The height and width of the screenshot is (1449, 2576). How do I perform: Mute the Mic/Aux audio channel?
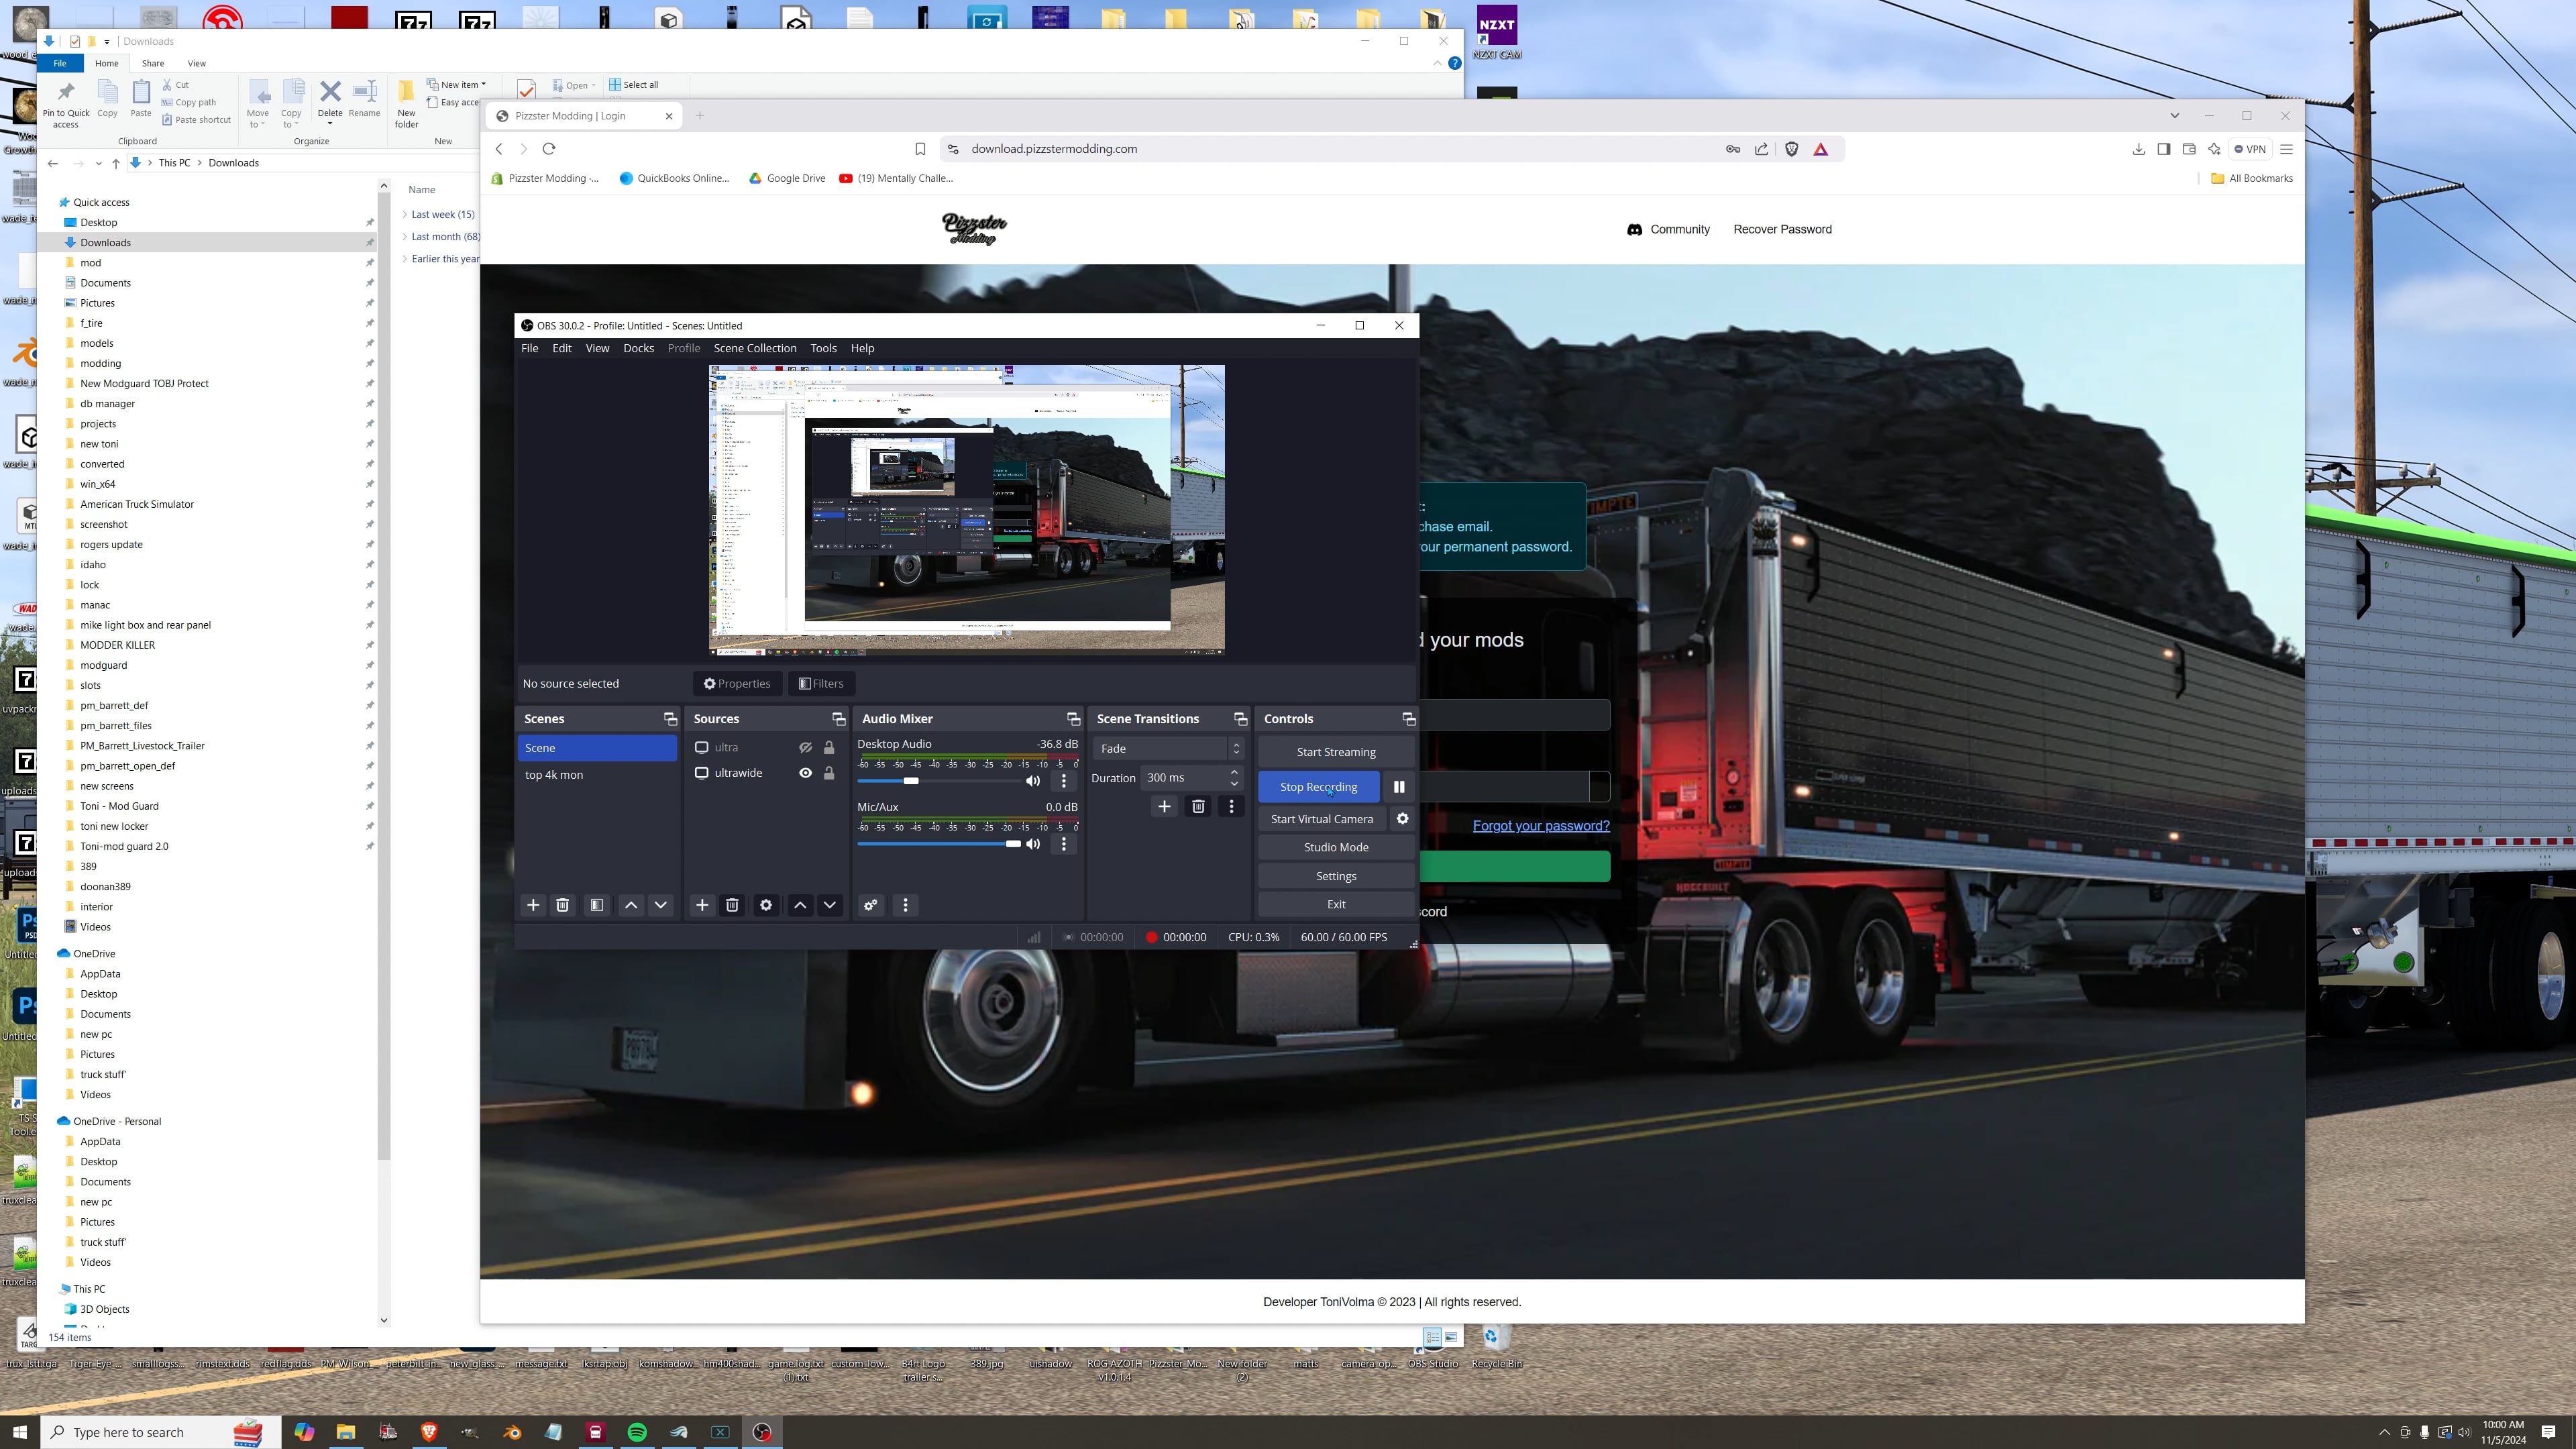(1033, 843)
